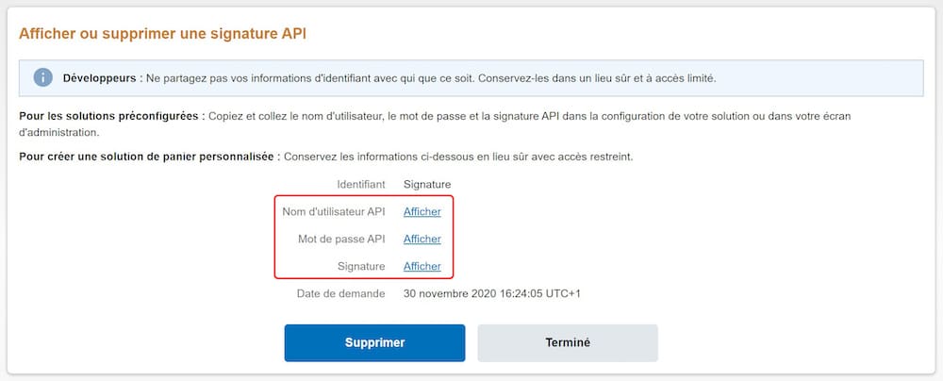Click the blue info icon in the developer notice
Screen dimensions: 943x381
coord(42,77)
